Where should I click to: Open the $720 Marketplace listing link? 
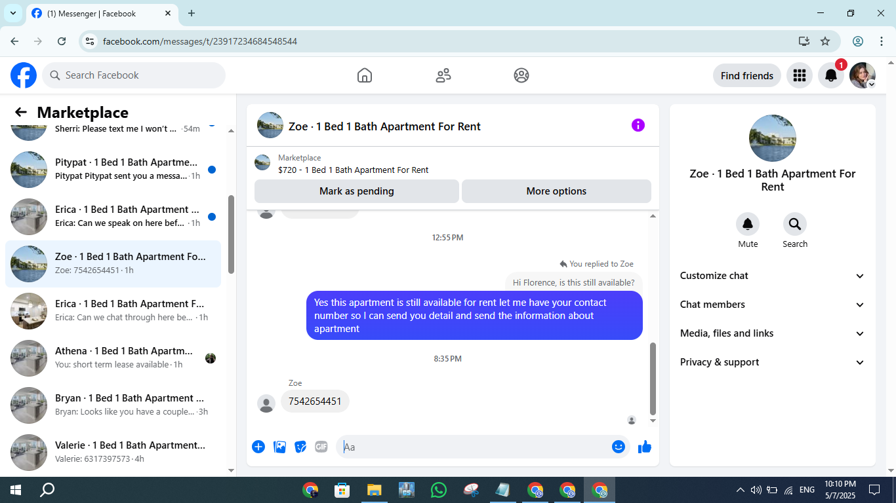(353, 170)
